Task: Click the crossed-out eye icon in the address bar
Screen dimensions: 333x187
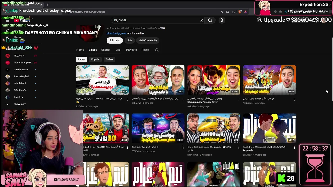Action: (x=222, y=12)
